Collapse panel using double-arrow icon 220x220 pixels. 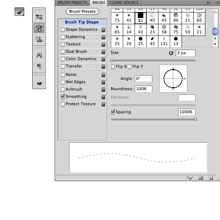[209, 3]
